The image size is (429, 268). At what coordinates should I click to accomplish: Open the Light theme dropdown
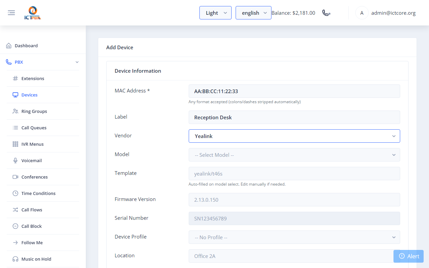pos(216,13)
